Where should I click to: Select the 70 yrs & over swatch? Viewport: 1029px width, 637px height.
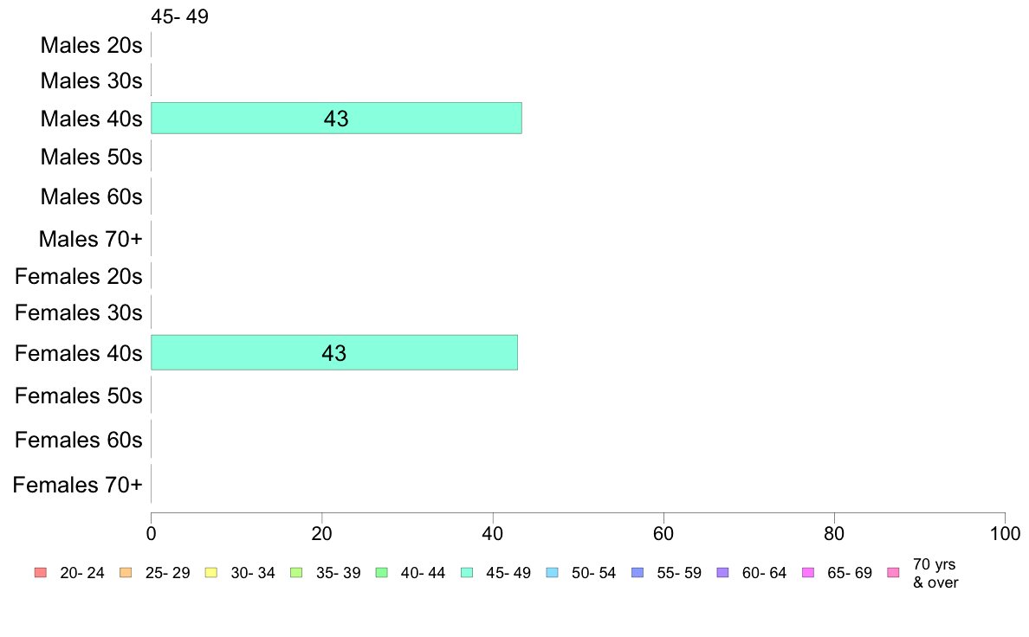pos(894,573)
